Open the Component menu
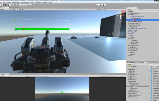159x101 pixels. tap(25, 2)
